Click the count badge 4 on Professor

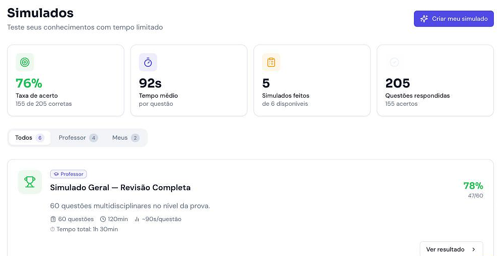94,138
